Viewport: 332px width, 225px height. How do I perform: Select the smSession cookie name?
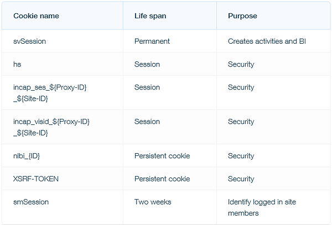coord(31,202)
